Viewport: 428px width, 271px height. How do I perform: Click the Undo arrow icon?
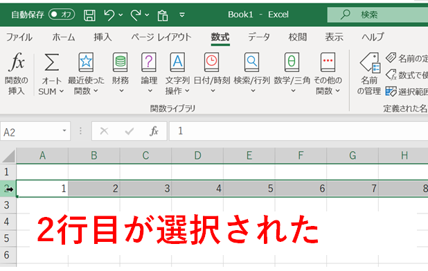(x=109, y=15)
